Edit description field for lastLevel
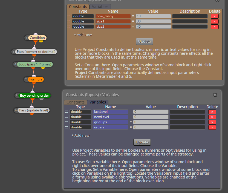This screenshot has height=193, width=228. click(x=187, y=112)
